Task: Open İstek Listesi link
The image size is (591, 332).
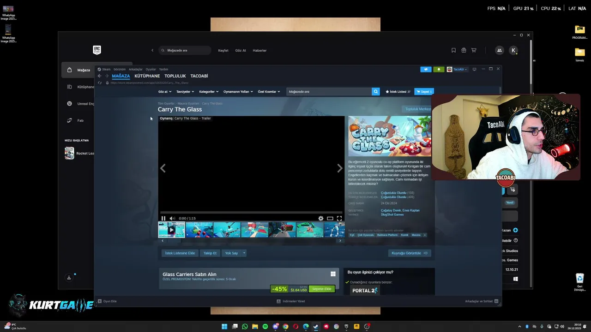Action: coord(398,91)
